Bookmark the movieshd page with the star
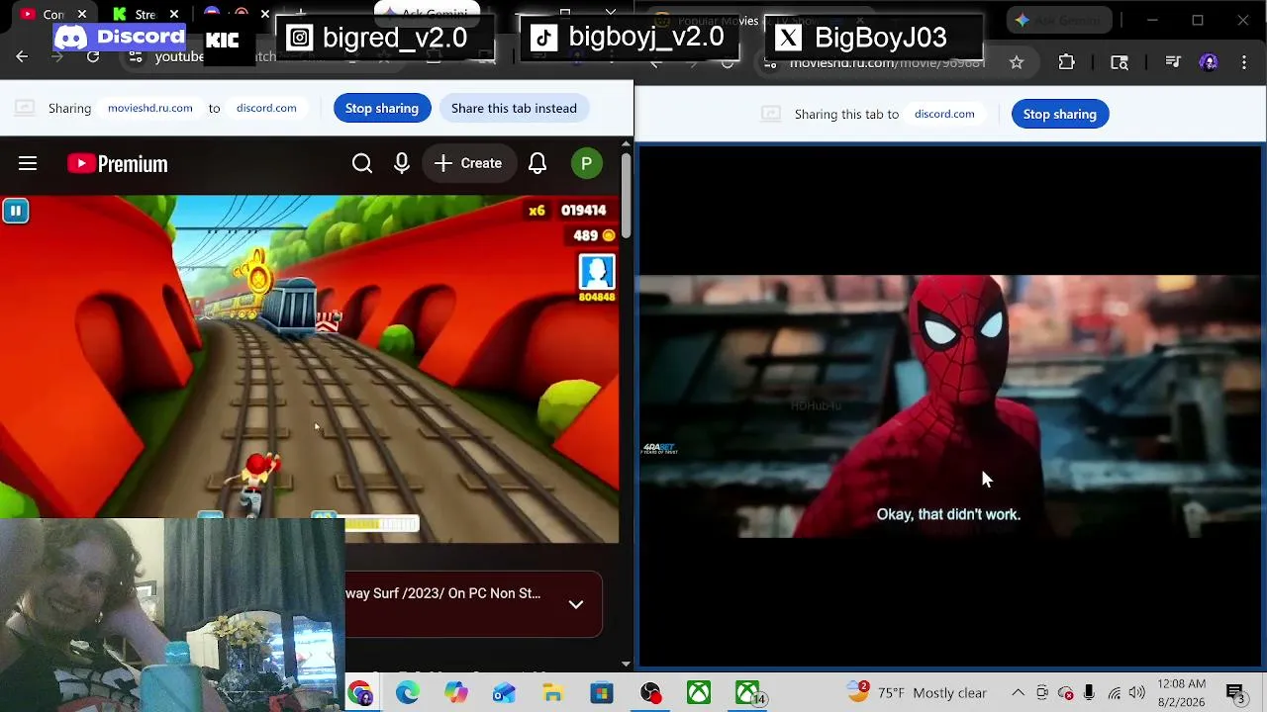Image resolution: width=1267 pixels, height=712 pixels. (1017, 62)
